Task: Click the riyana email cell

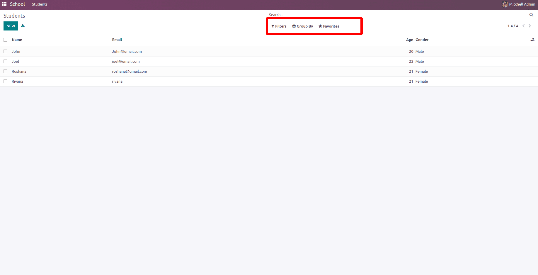Action: pyautogui.click(x=117, y=82)
